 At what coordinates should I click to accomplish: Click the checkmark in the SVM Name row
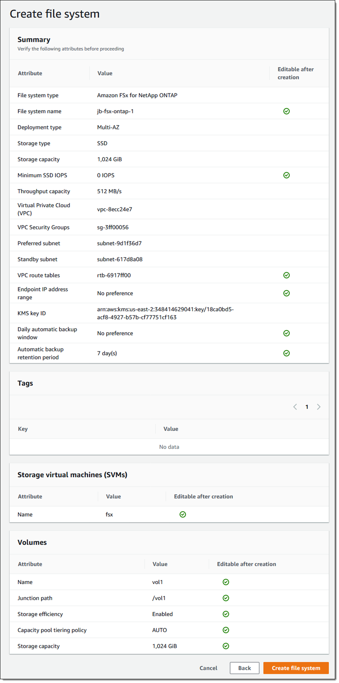click(x=183, y=515)
